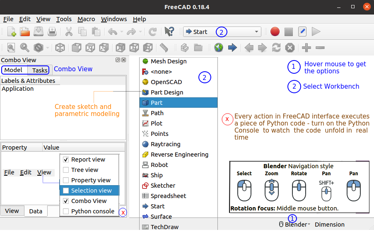Click the Measure distance ruler icon
This screenshot has height=232, width=374.
[164, 48]
